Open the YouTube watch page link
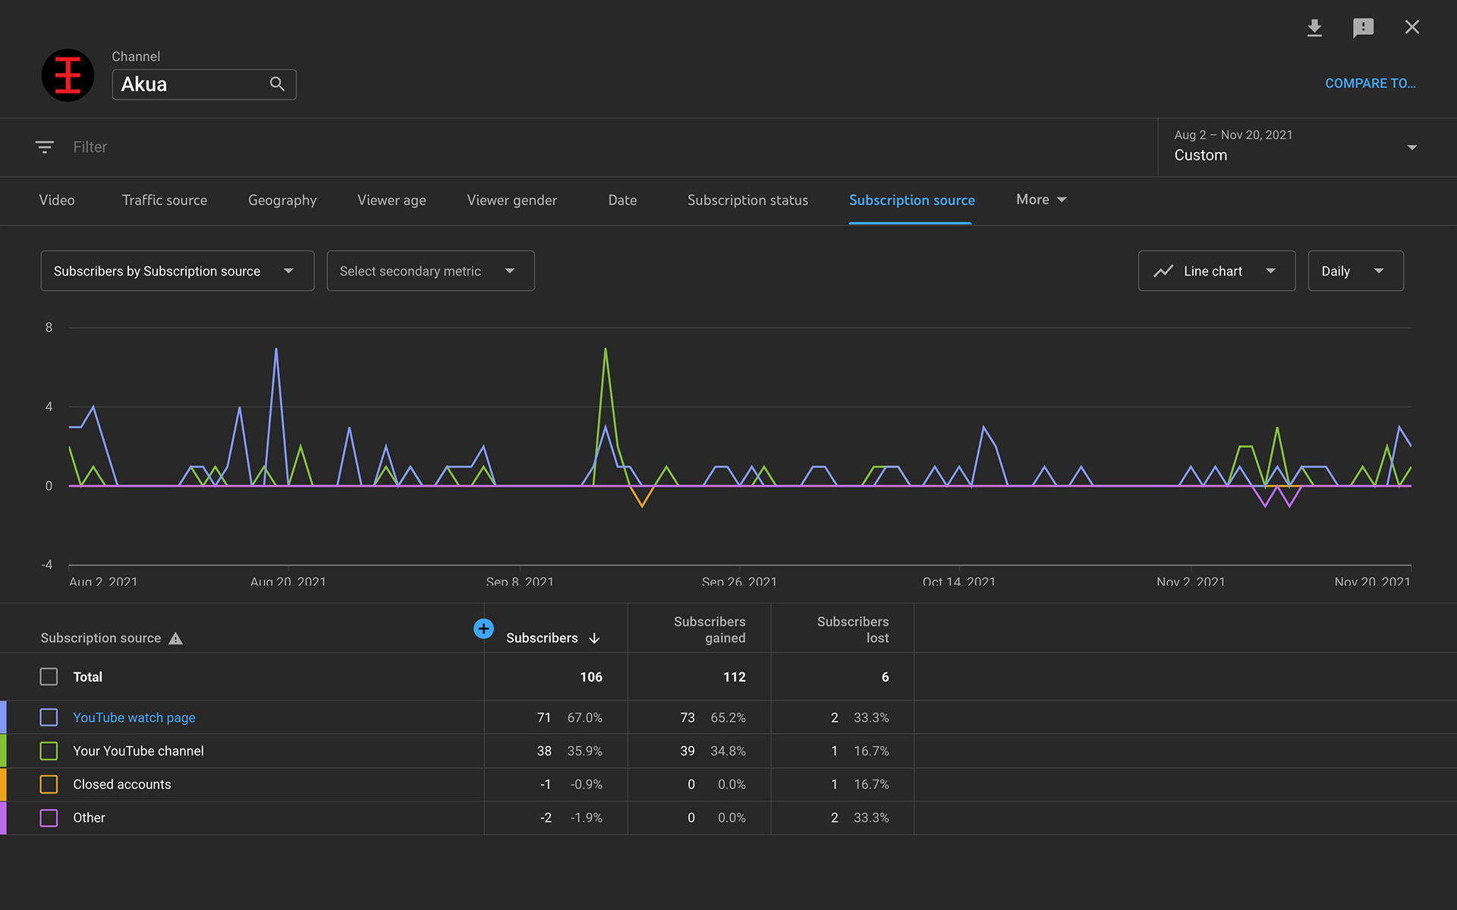The image size is (1457, 910). point(134,717)
